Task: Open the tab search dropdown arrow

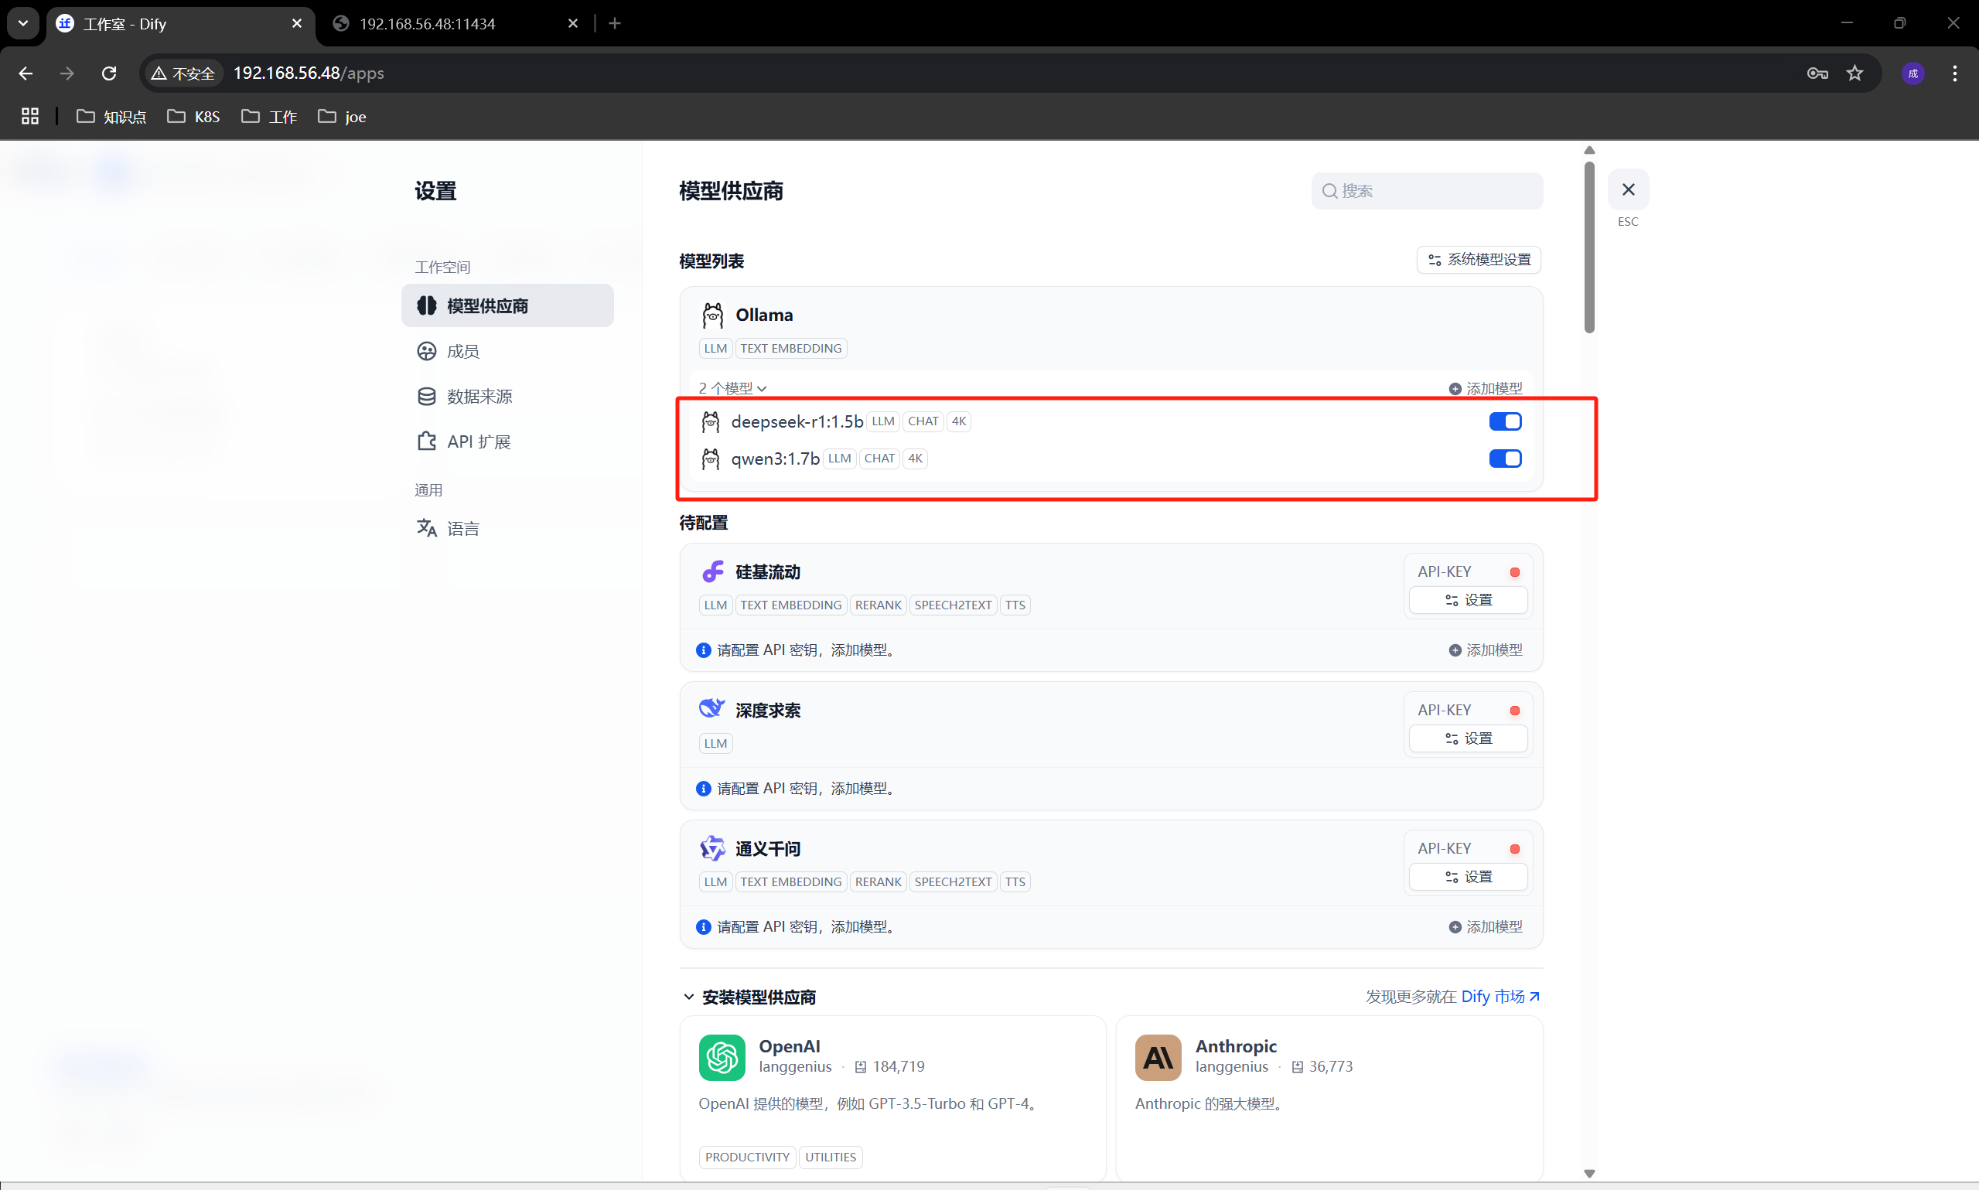Action: (x=23, y=23)
